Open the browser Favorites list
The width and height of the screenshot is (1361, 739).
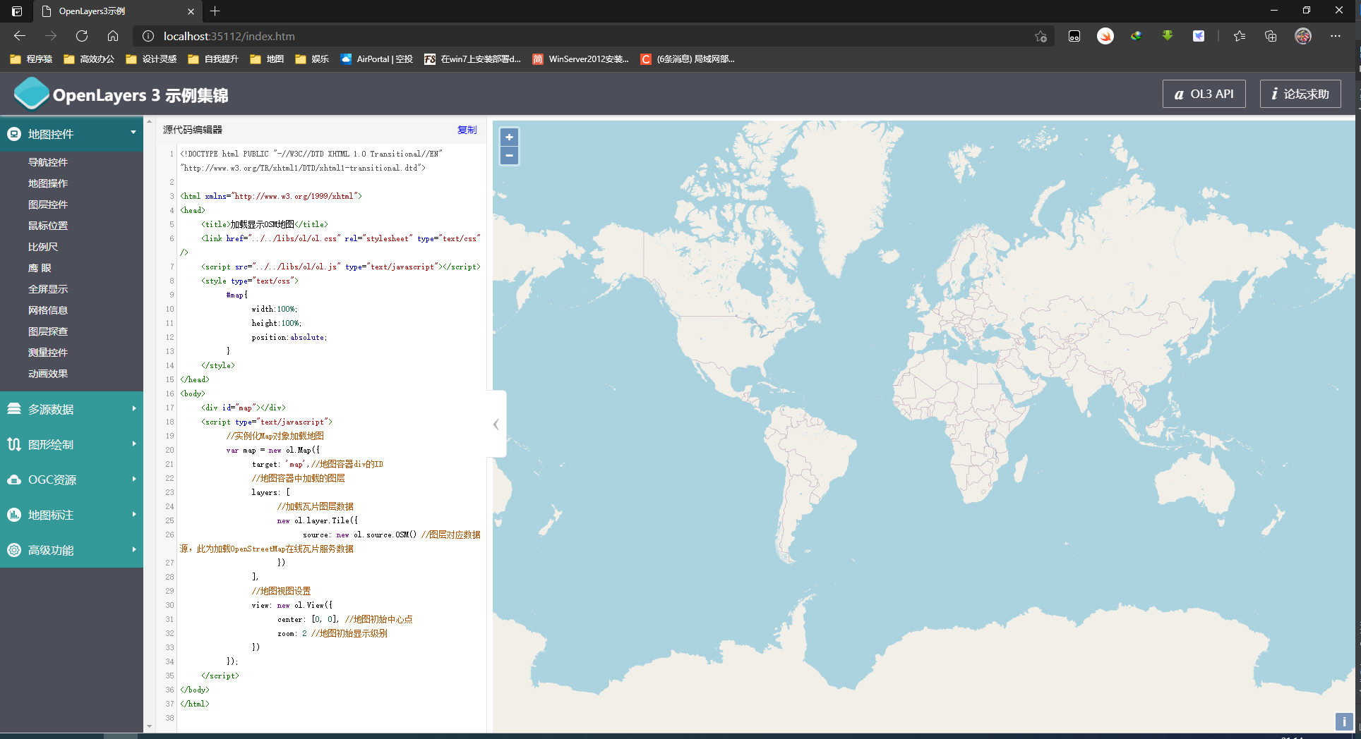[x=1240, y=36]
